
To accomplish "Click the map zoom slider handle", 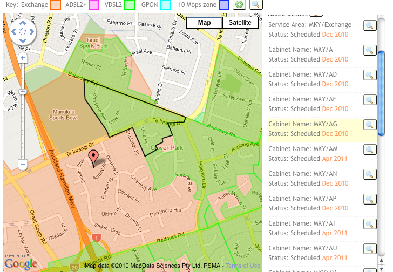I will [23, 92].
